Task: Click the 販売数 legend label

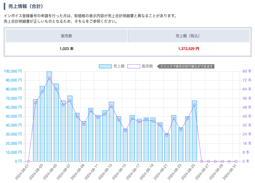Action: tap(147, 66)
